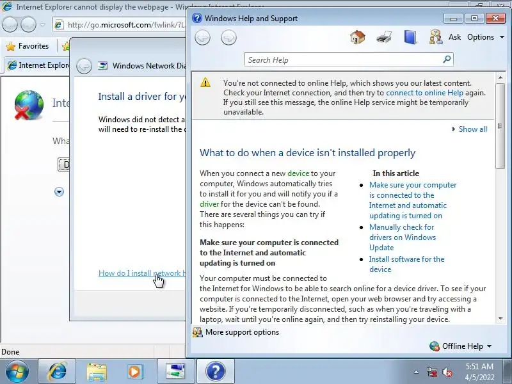The height and width of the screenshot is (384, 512).
Task: Click Internet Explorer back button
Action: pyautogui.click(x=10, y=24)
